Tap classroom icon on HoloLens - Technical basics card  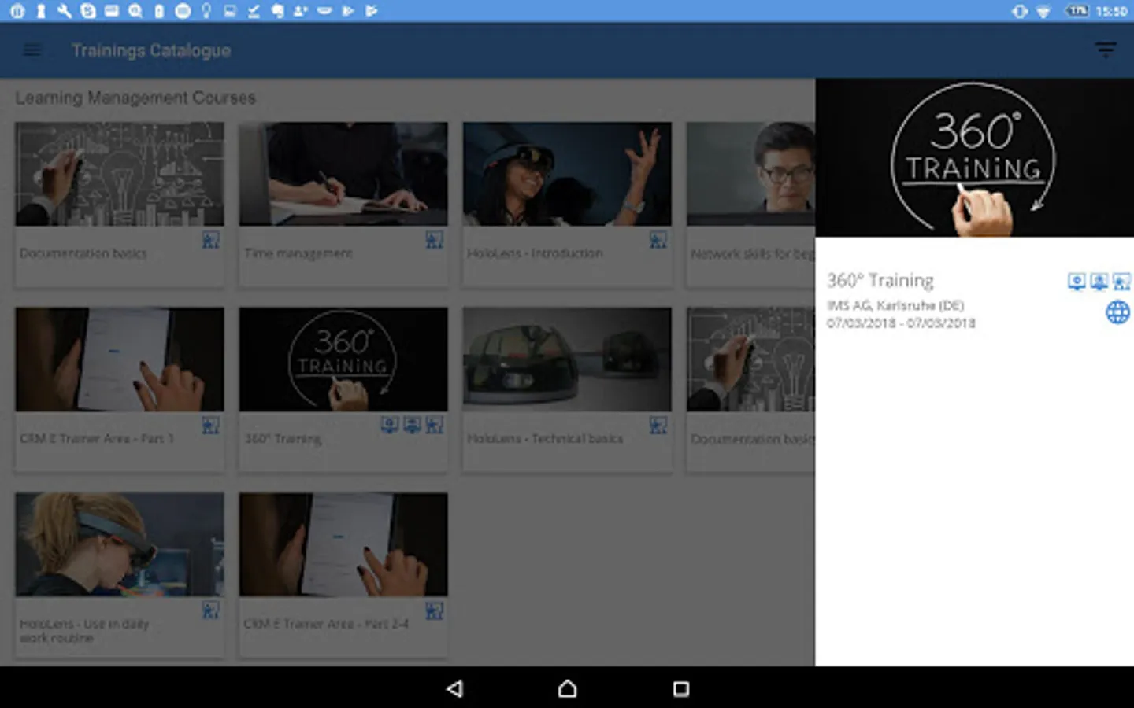point(658,426)
